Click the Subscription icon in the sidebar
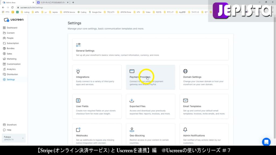Screen dimensions: 276x155 click(4, 43)
